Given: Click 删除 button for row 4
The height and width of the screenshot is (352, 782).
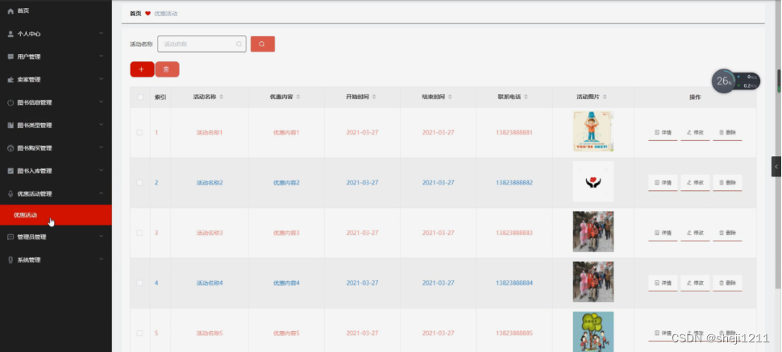Looking at the screenshot, I should [727, 284].
